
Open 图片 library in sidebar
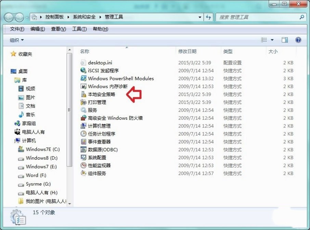[x=27, y=97]
